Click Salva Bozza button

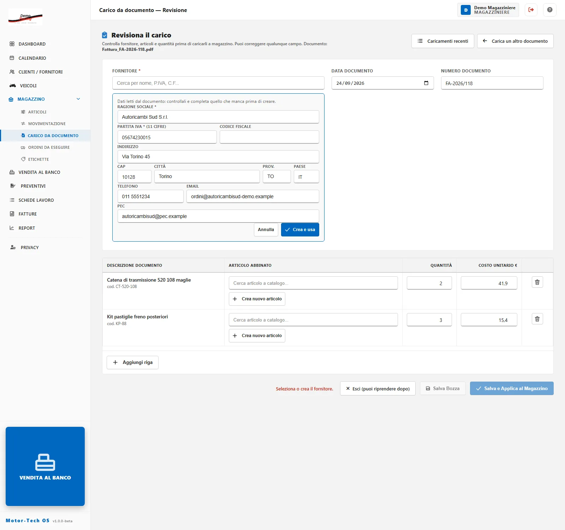coord(443,389)
